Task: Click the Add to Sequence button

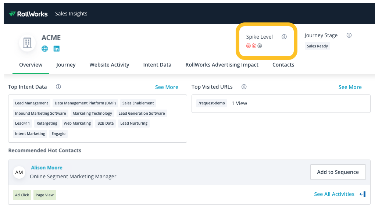Action: coord(338,172)
